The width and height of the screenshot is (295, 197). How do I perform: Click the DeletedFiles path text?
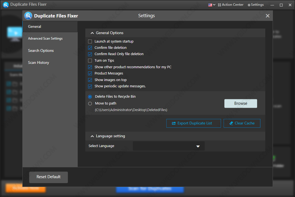[x=131, y=110]
